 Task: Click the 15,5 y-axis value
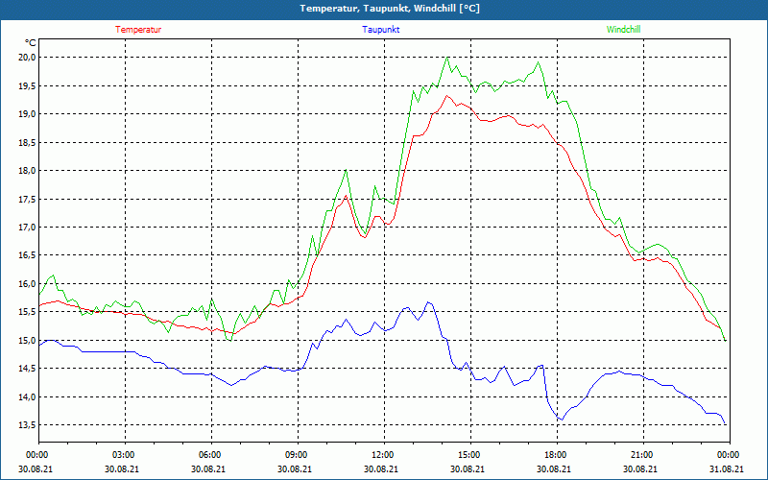click(28, 312)
